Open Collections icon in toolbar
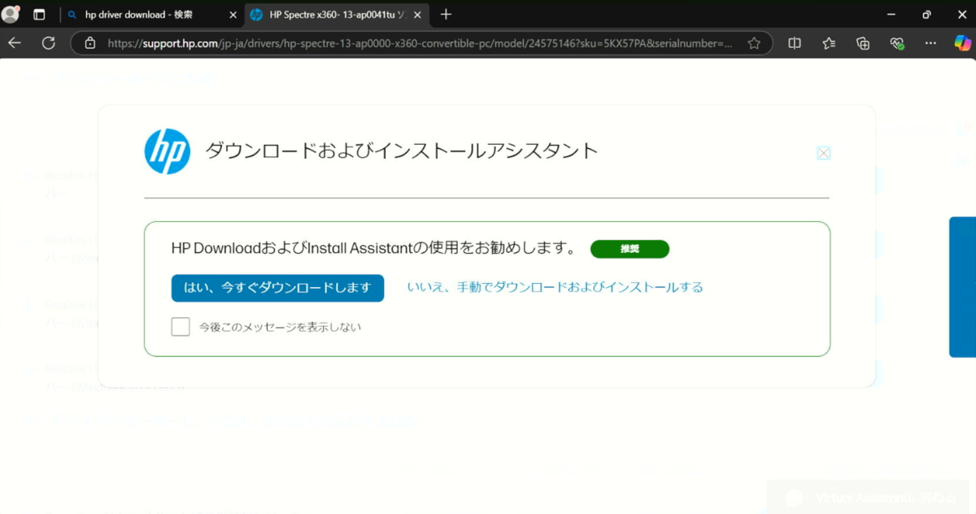Image resolution: width=976 pixels, height=514 pixels. 863,43
